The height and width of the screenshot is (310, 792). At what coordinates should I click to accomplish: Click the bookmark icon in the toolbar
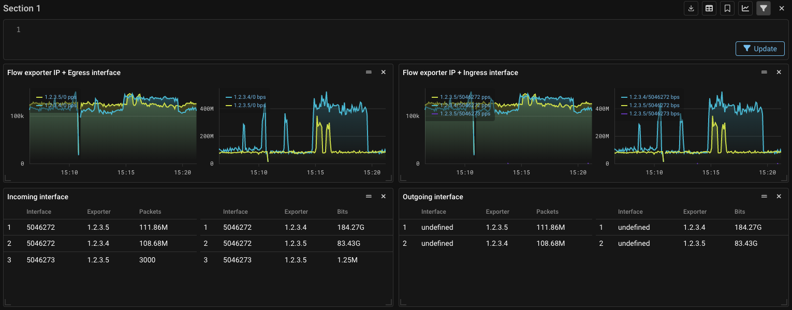coord(727,8)
